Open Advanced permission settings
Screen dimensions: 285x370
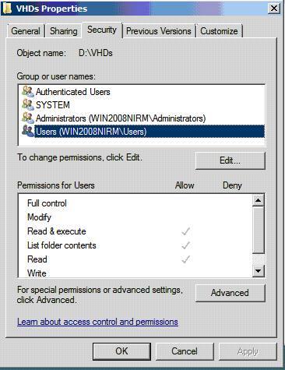click(230, 293)
